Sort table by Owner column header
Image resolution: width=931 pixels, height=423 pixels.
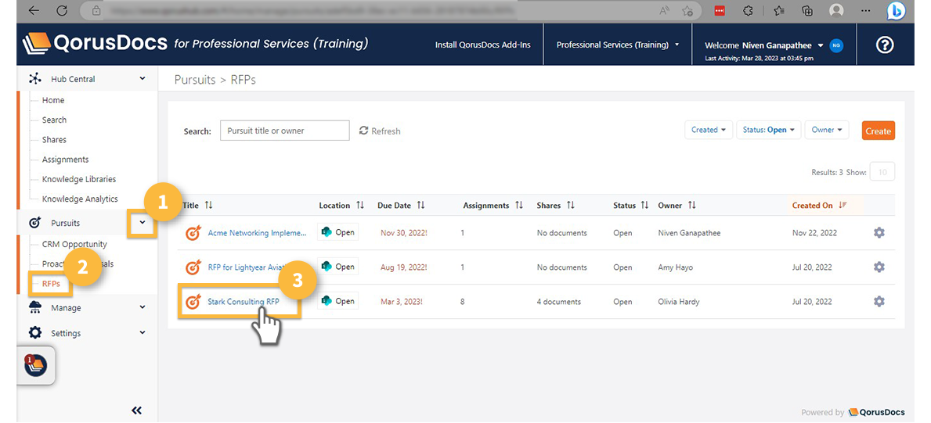pos(677,206)
